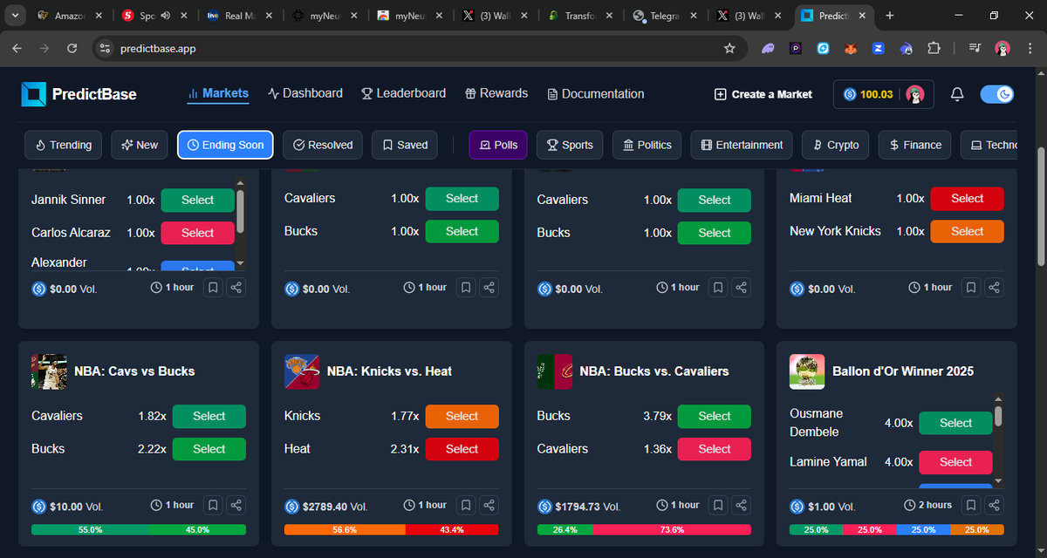This screenshot has height=558, width=1047.
Task: Click the Ballon d'Or Winner 2025 thumbnail
Action: pyautogui.click(x=807, y=371)
